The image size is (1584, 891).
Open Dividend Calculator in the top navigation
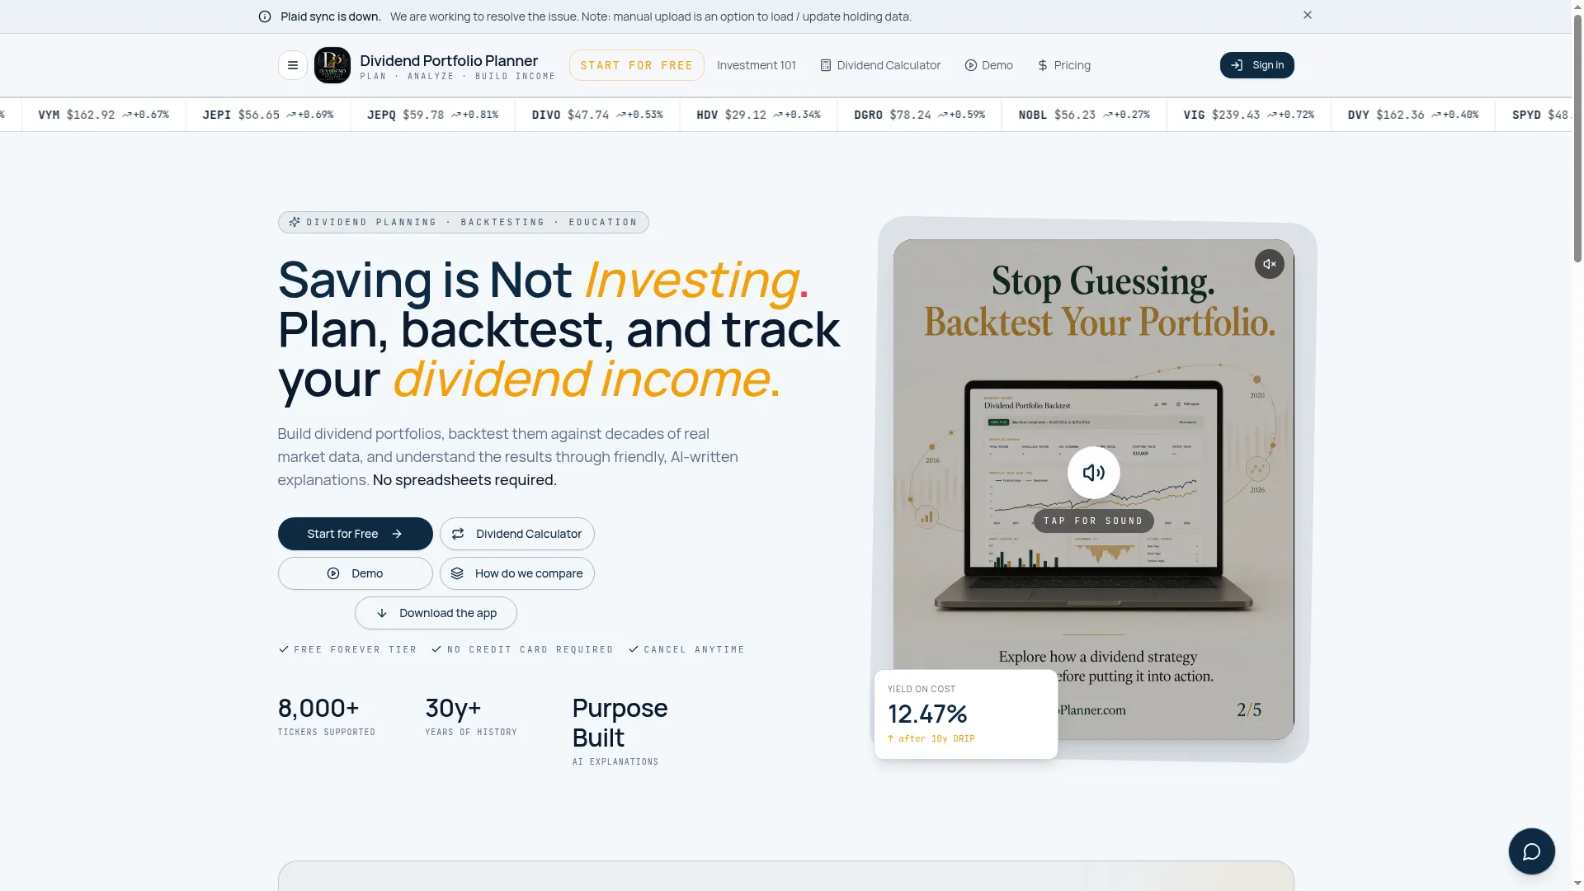pos(879,65)
